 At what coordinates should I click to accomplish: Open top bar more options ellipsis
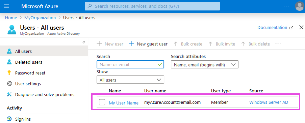pos(286,6)
